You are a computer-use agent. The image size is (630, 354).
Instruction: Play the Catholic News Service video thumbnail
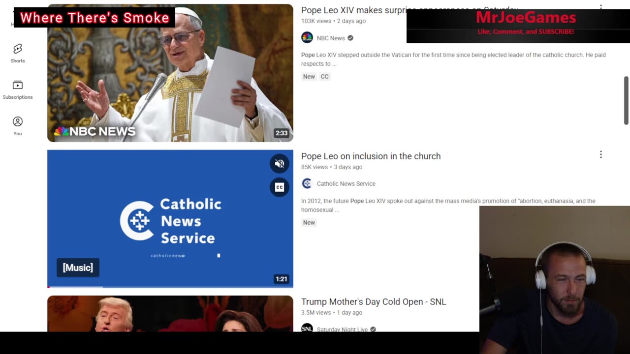(170, 219)
